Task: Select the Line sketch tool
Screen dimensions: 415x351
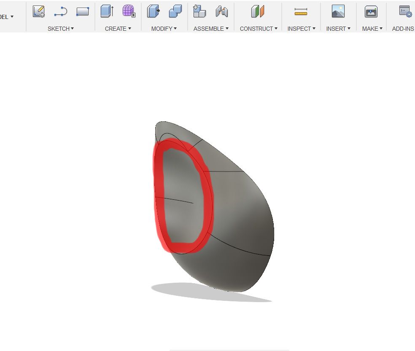Action: pos(61,12)
